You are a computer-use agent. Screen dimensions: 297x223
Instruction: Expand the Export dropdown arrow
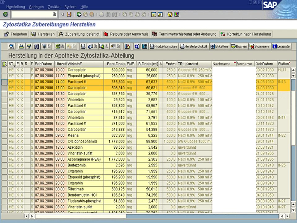pos(107,46)
